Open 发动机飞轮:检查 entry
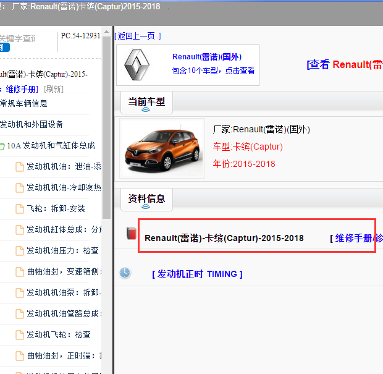Image resolution: width=383 pixels, height=374 pixels. coord(59,335)
